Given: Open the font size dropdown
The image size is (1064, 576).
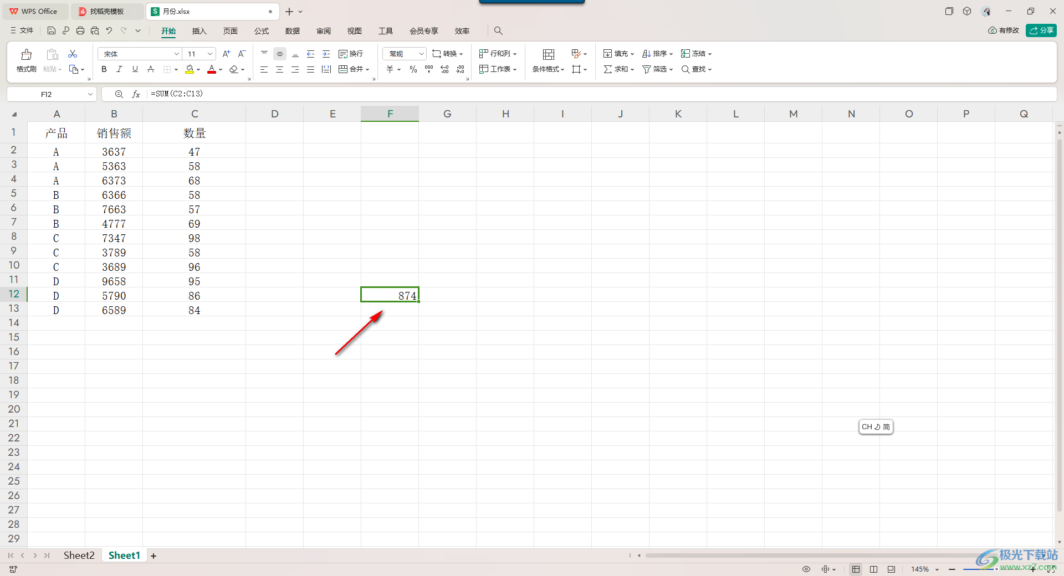Looking at the screenshot, I should click(210, 54).
